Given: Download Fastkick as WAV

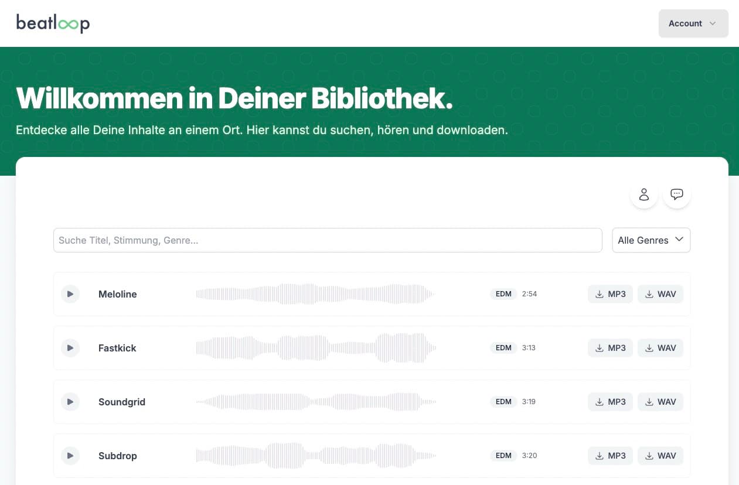Looking at the screenshot, I should pyautogui.click(x=660, y=348).
